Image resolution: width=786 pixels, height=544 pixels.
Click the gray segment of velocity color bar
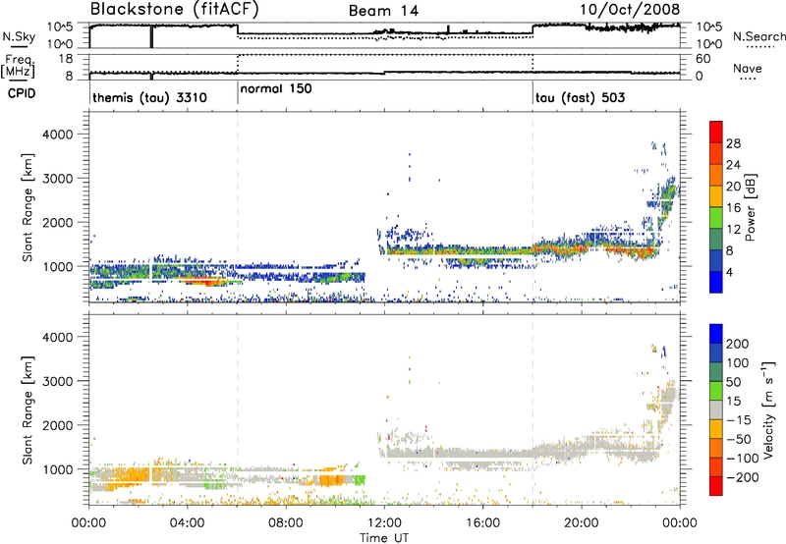coord(716,409)
